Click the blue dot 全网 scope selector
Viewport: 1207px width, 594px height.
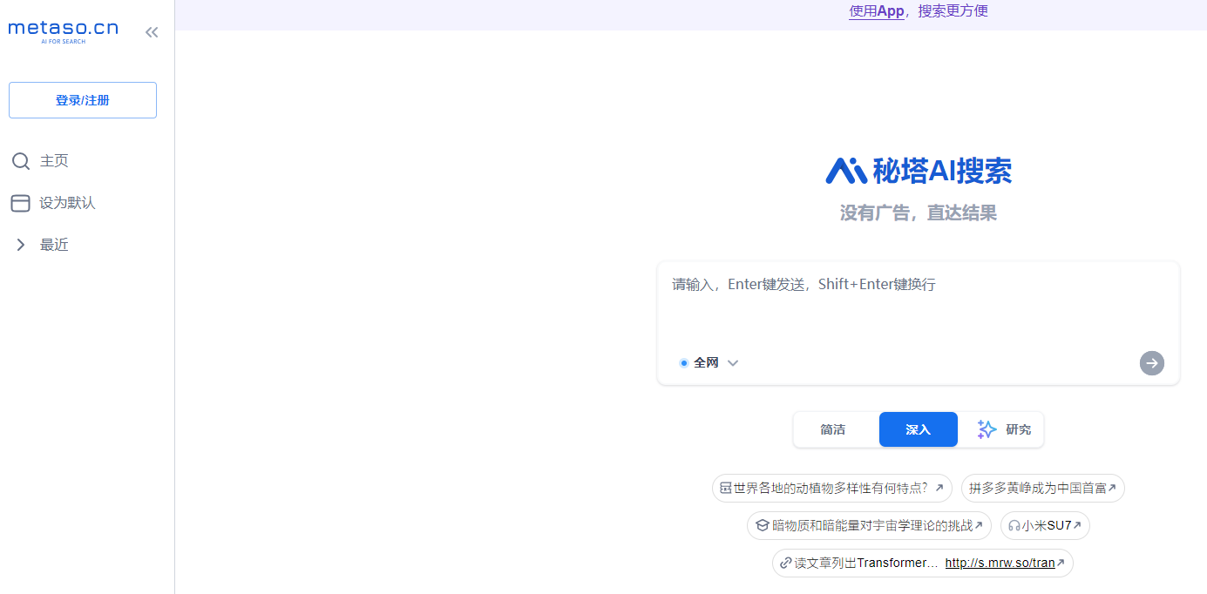coord(684,363)
